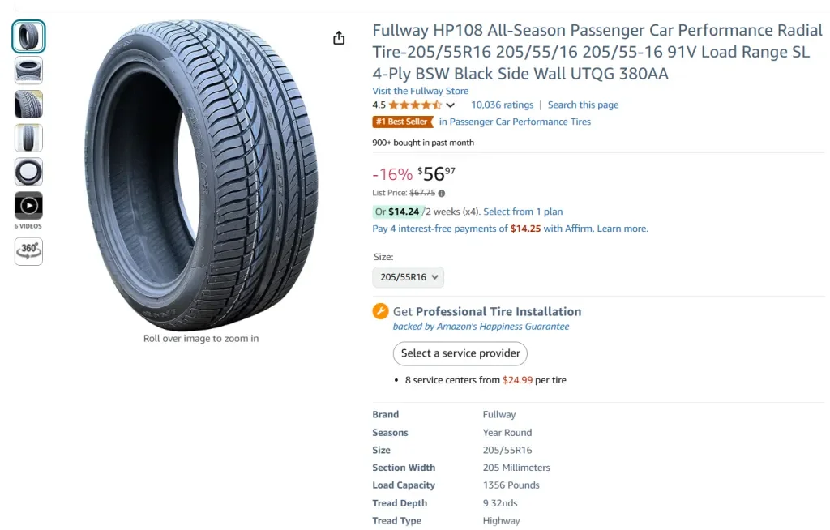The width and height of the screenshot is (830, 530).
Task: Open the 360° view icon
Action: pyautogui.click(x=28, y=250)
